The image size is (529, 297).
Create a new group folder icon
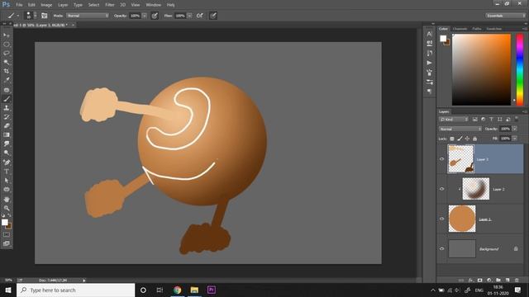tap(498, 280)
